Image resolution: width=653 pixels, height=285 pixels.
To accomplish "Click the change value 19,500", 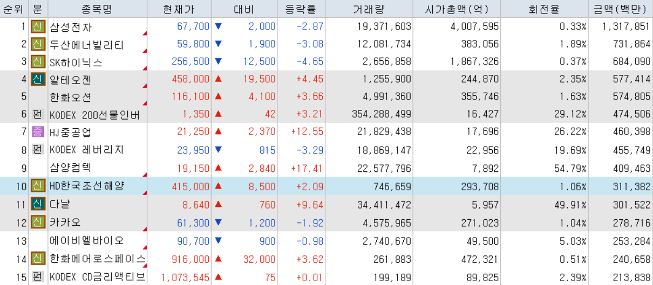I will (x=259, y=79).
